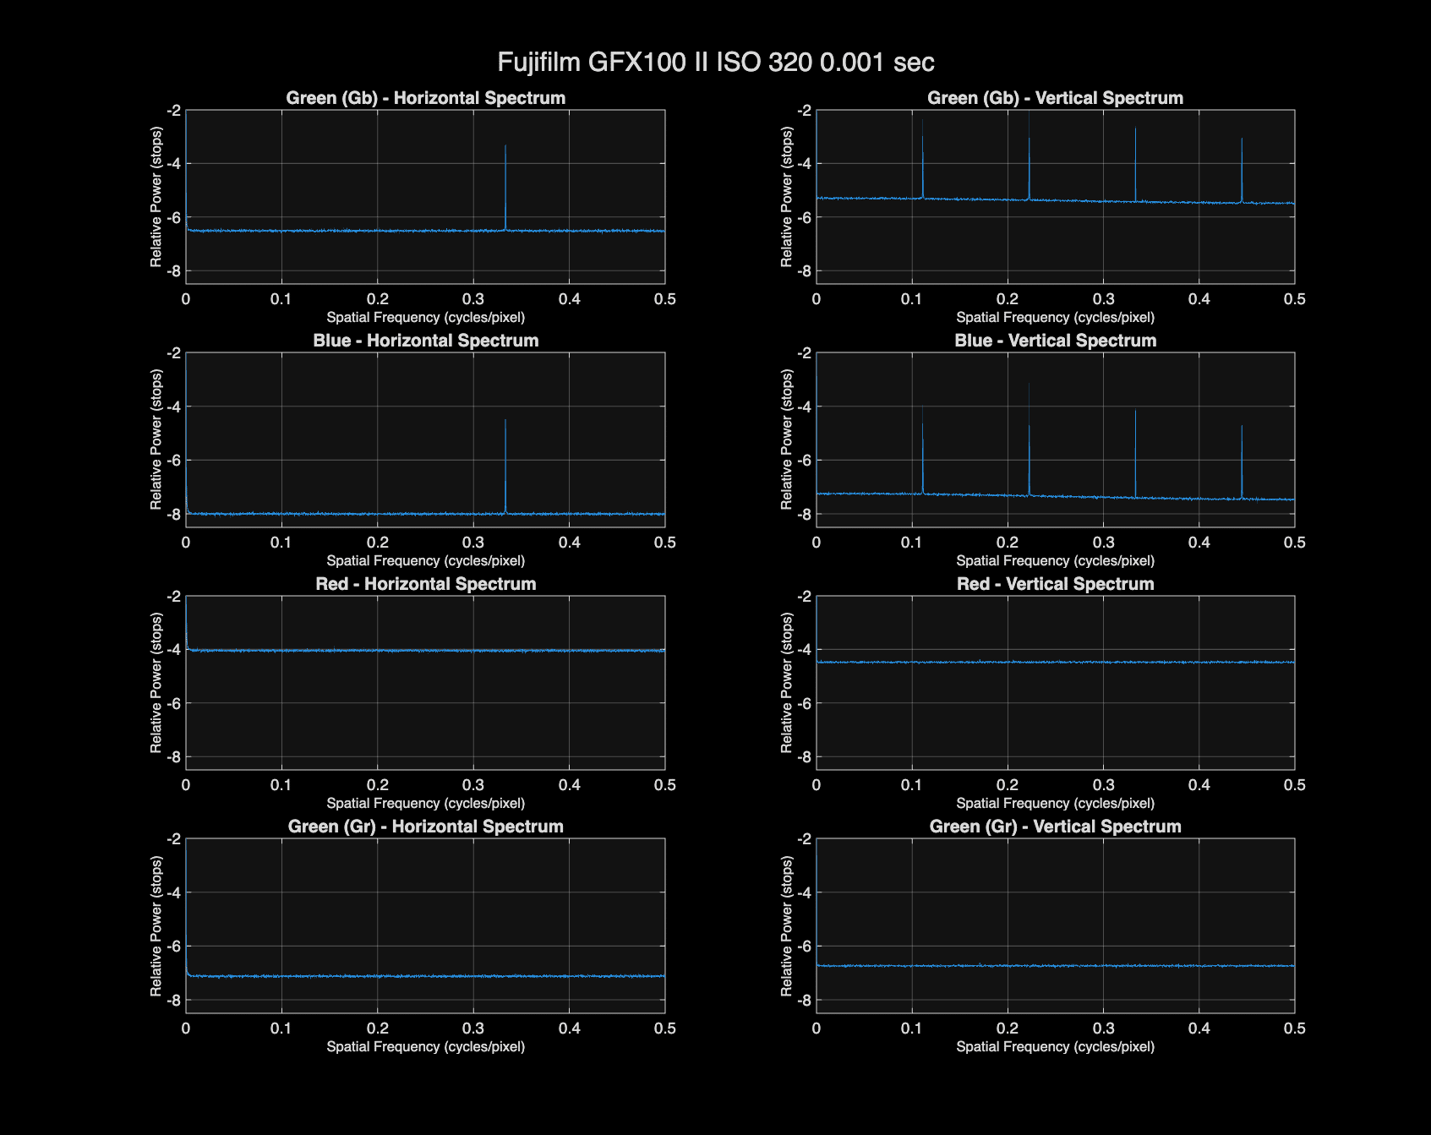
Task: Click the x-axis label under Blue Horizontal plot
Action: 426,561
